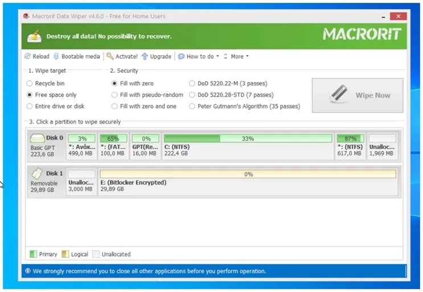Click the '223,6 GB' Disk 0 size
The height and width of the screenshot is (292, 423).
tap(42, 154)
